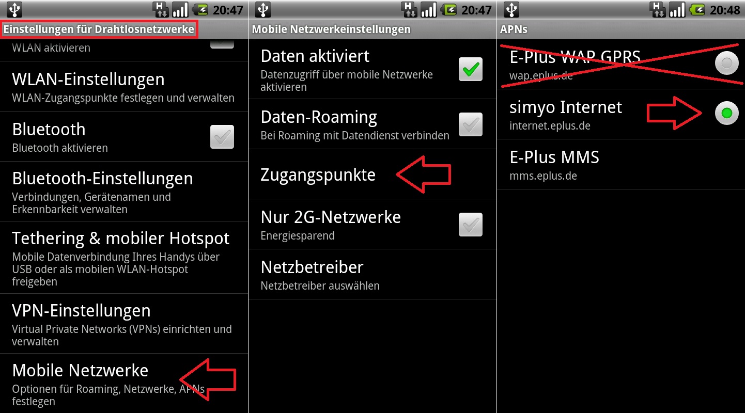Open WLAN-Einstellungen
The width and height of the screenshot is (745, 413).
point(124,87)
